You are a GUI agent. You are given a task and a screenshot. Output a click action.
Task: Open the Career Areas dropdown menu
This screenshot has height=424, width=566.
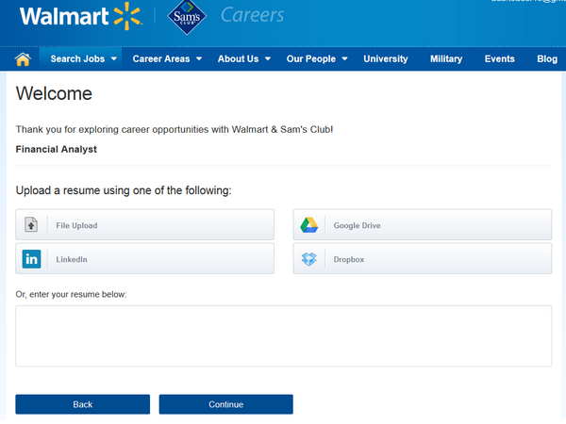[x=167, y=58]
